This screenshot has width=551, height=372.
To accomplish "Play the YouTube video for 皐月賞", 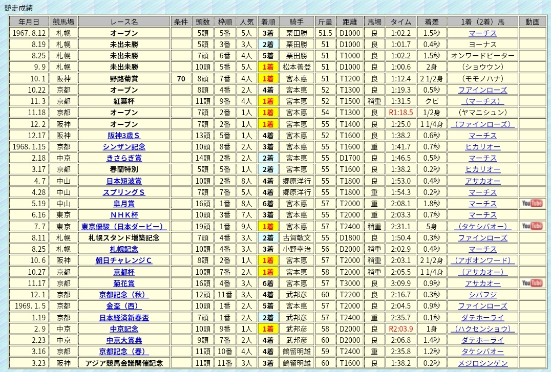I will pyautogui.click(x=532, y=204).
